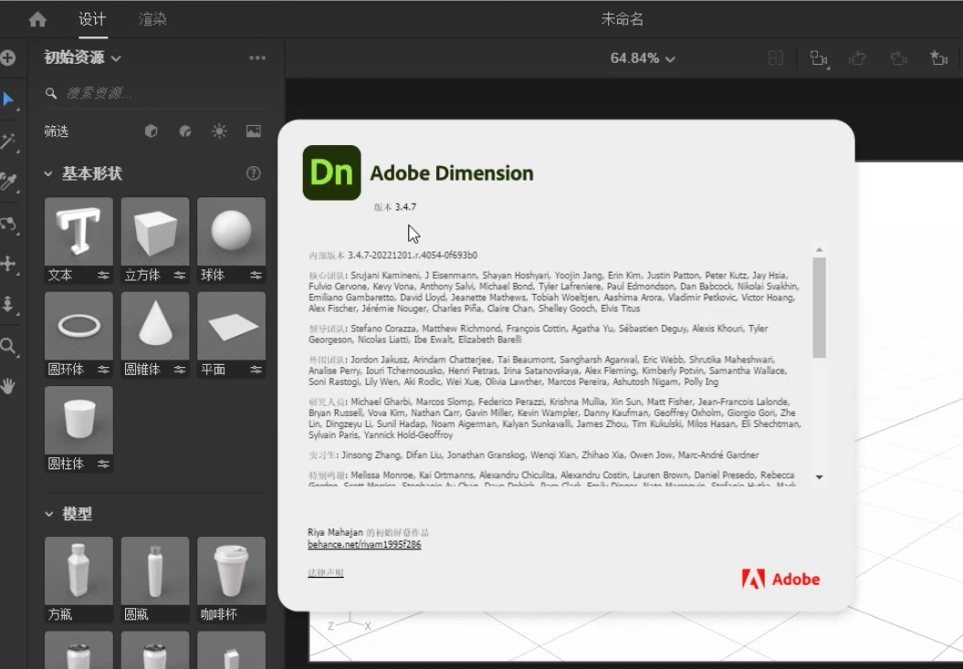Open the behance.net/riyam1995f286 link
Image resolution: width=963 pixels, height=669 pixels.
pos(364,545)
